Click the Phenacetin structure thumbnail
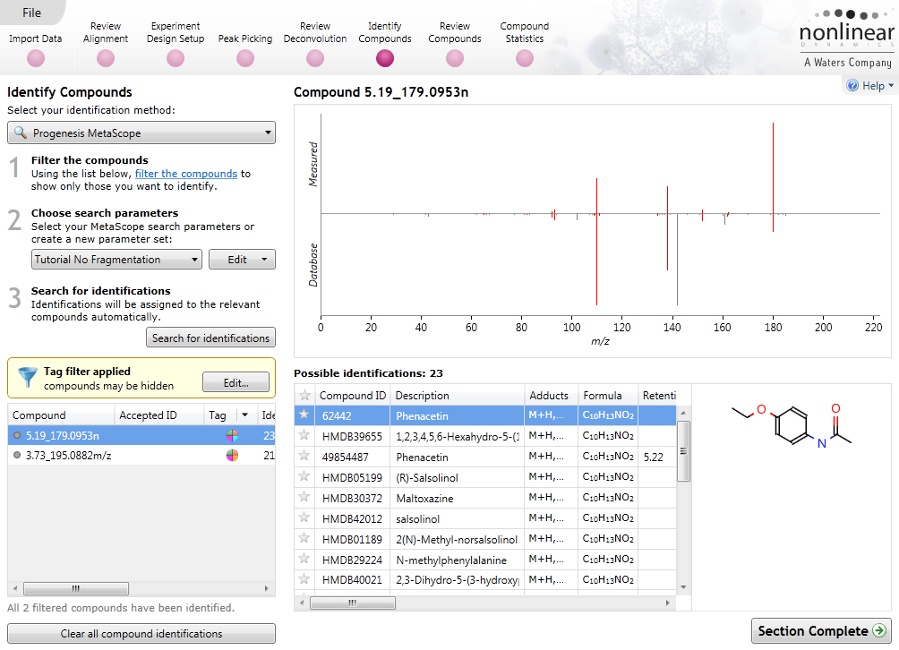This screenshot has width=899, height=650. [x=792, y=425]
